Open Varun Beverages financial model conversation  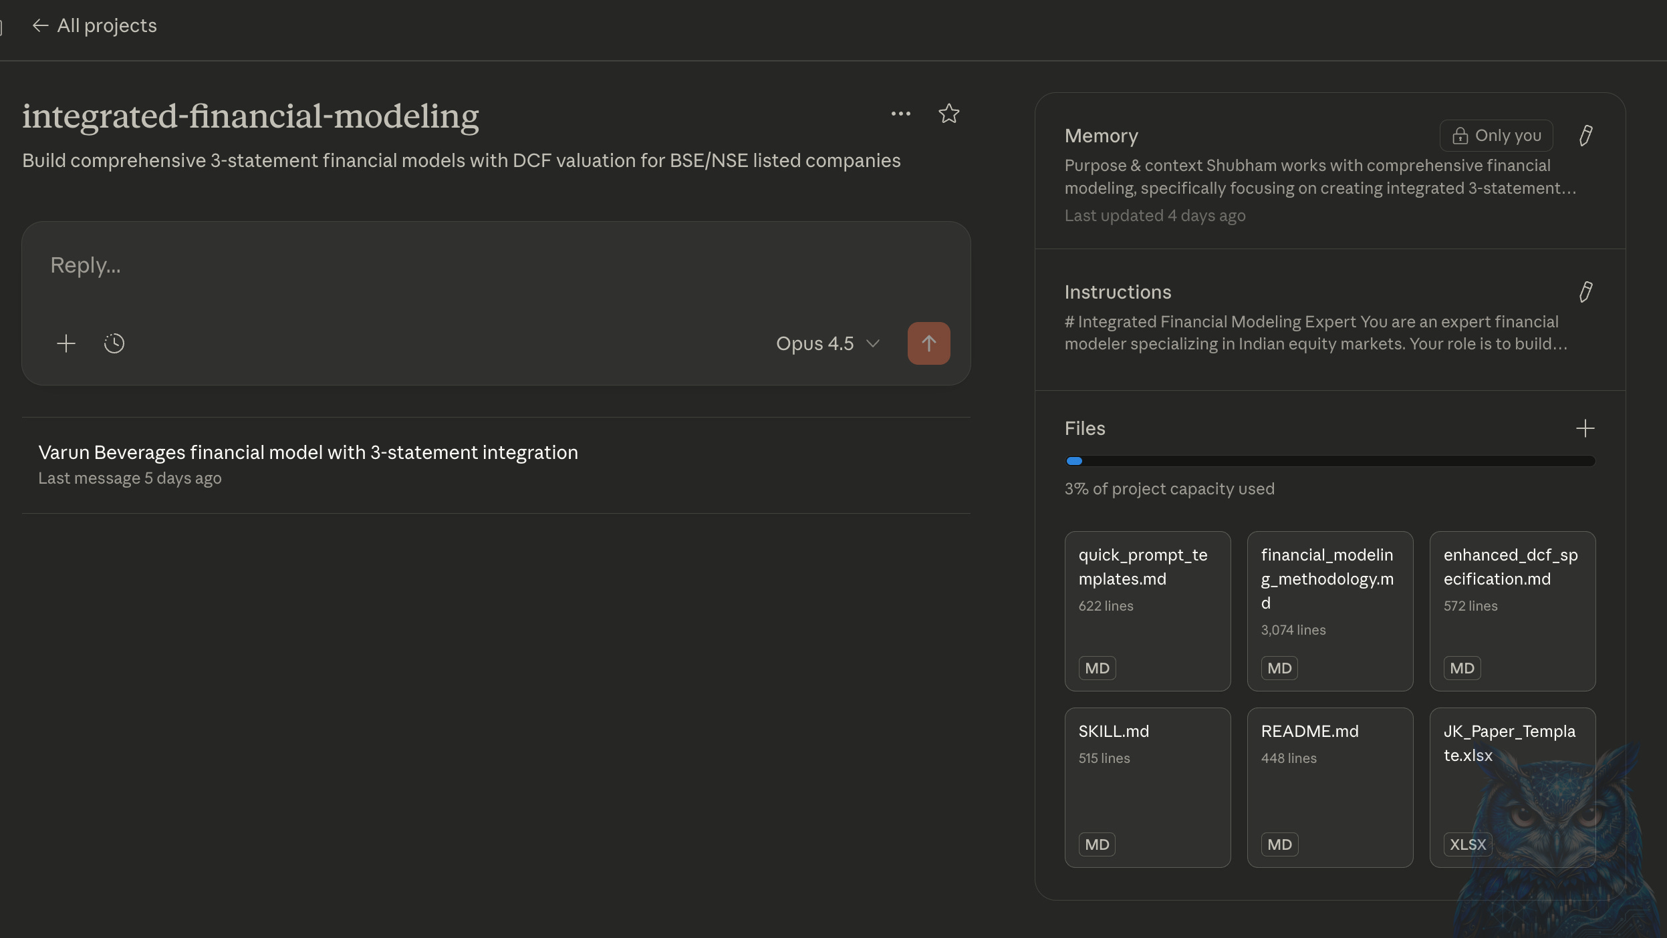(x=308, y=453)
